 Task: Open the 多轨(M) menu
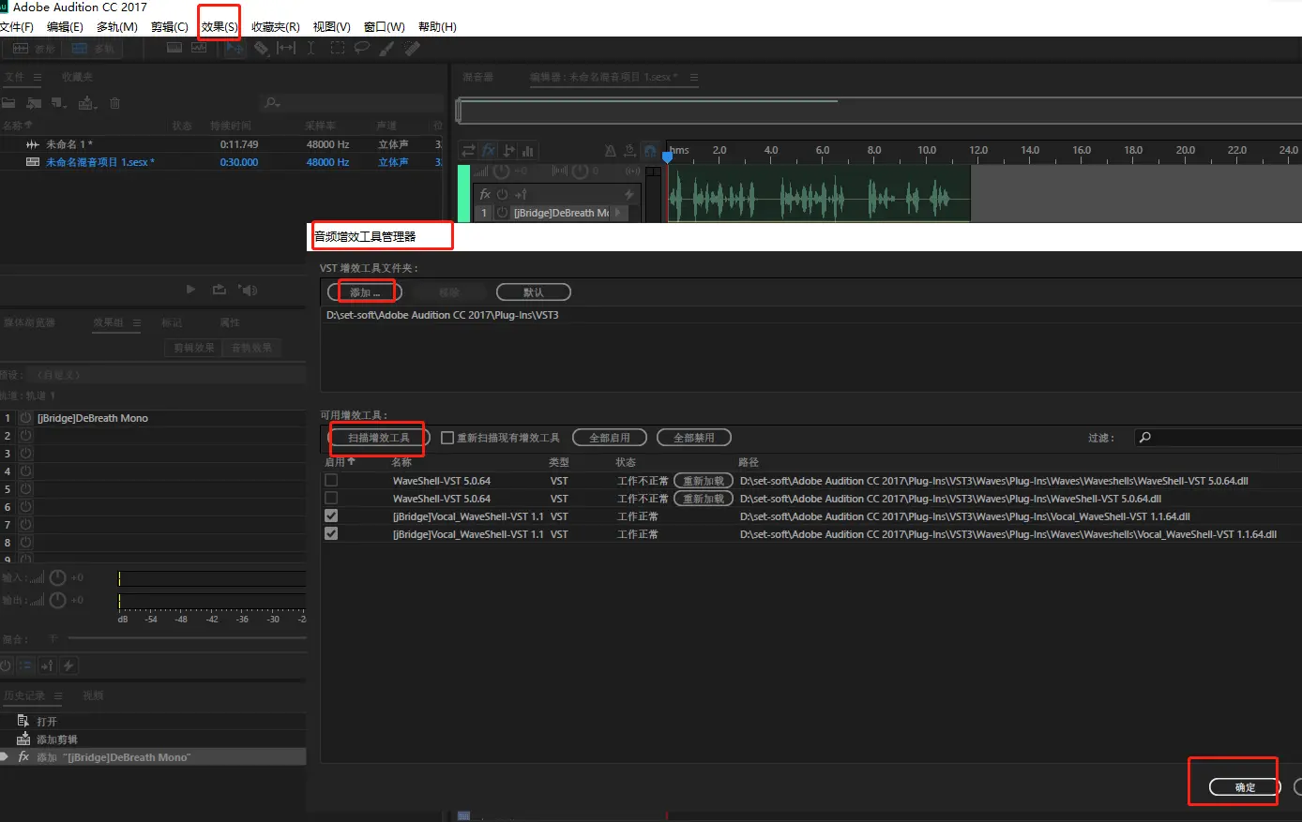(116, 27)
